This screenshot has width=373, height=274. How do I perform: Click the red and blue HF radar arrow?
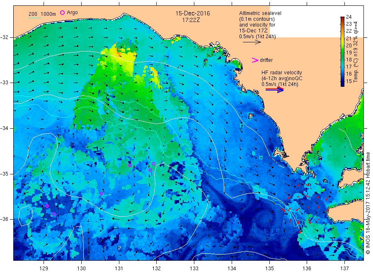click(x=274, y=89)
